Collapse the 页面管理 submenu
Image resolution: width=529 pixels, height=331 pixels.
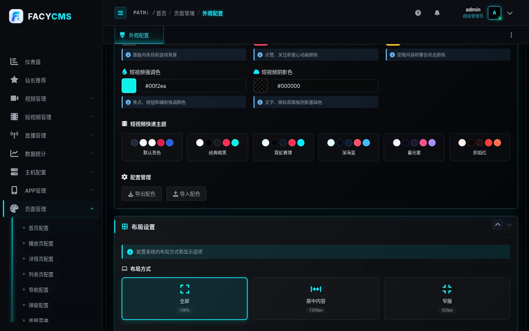pyautogui.click(x=51, y=209)
